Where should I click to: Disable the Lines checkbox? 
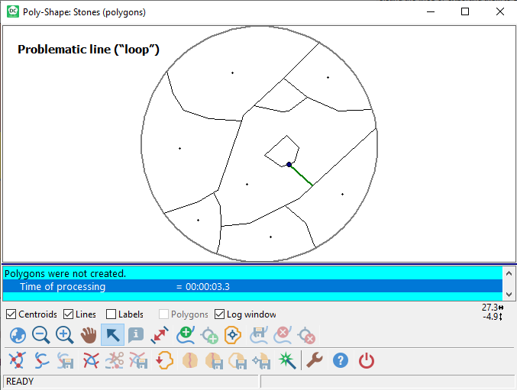69,314
